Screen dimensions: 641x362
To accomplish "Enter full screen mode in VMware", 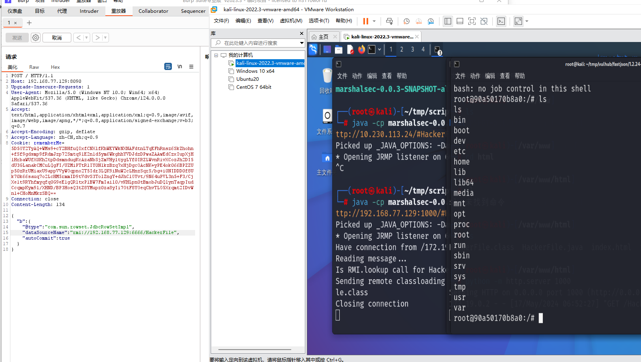I will [472, 21].
